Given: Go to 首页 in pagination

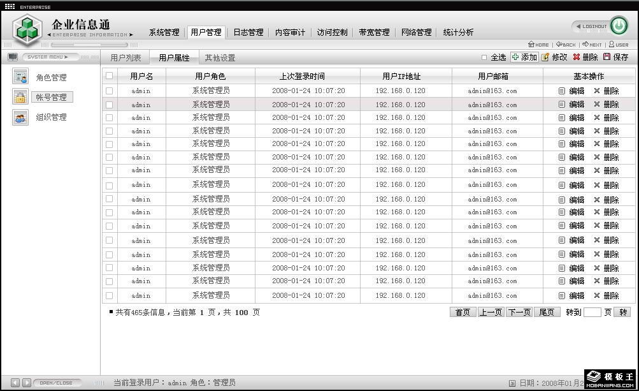Looking at the screenshot, I should pyautogui.click(x=463, y=313).
